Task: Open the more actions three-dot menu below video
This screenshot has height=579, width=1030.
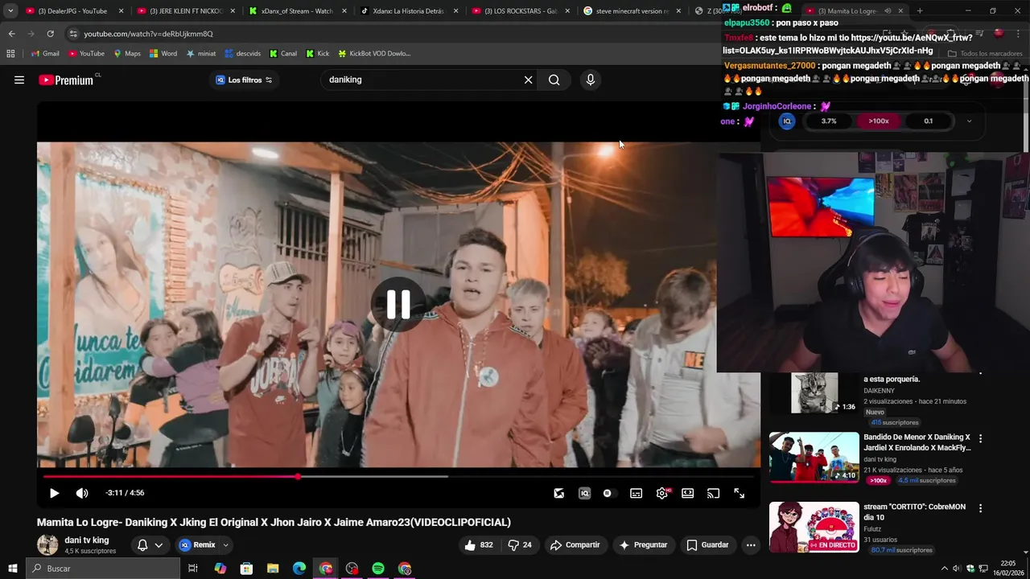Action: click(x=751, y=544)
